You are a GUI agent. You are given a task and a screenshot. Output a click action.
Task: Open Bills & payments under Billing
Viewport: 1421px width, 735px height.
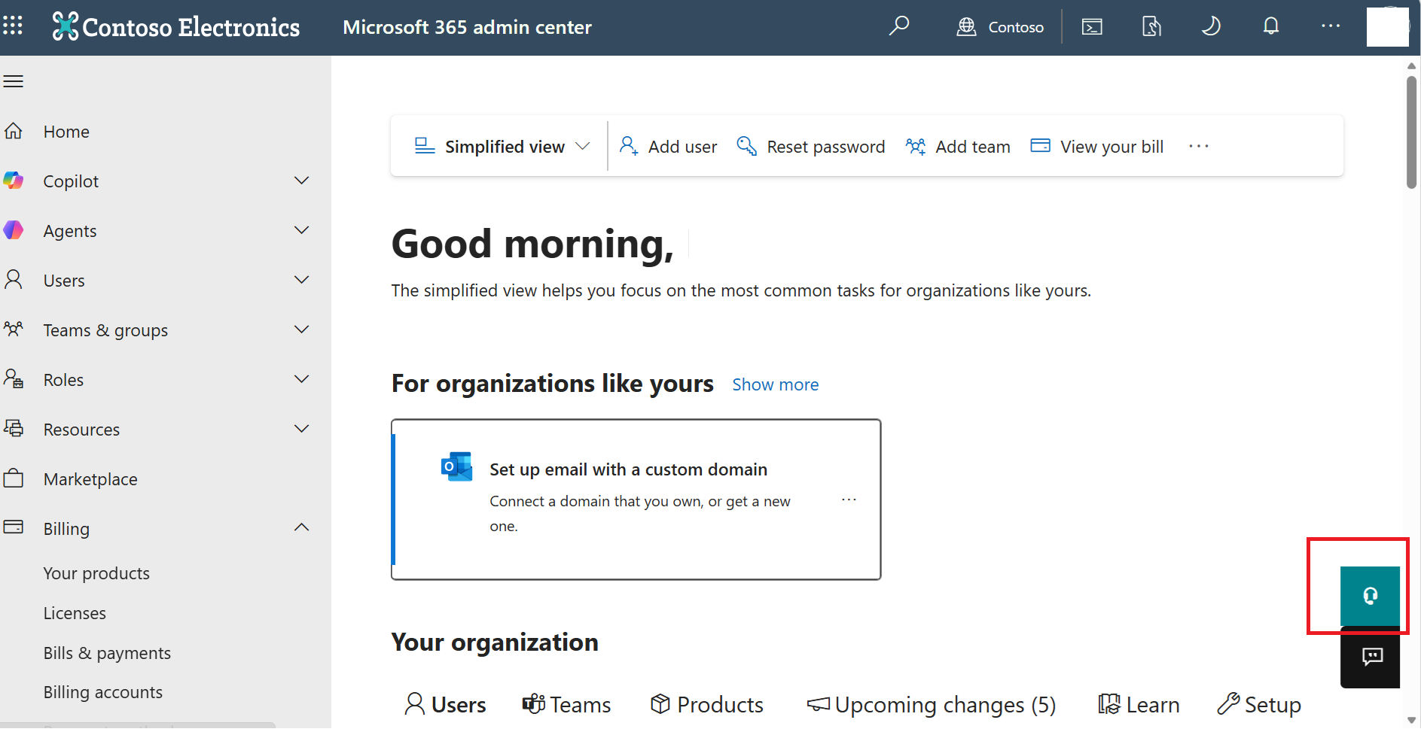point(107,653)
